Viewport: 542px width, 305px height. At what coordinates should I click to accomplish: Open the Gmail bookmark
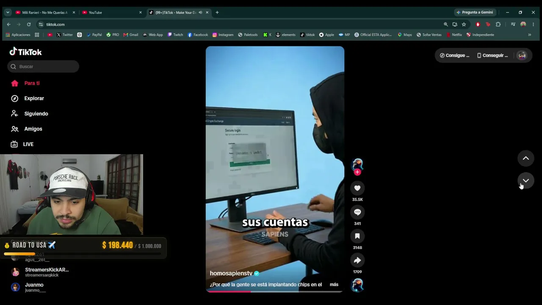click(x=131, y=35)
